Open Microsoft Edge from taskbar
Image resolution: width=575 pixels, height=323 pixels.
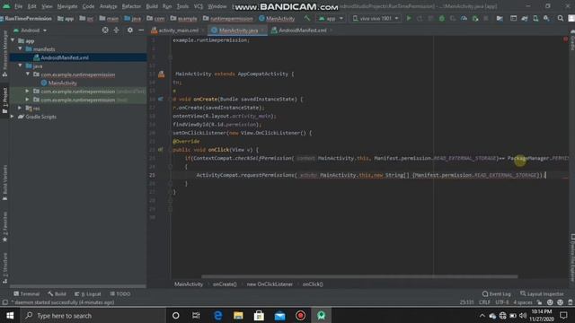pyautogui.click(x=217, y=315)
